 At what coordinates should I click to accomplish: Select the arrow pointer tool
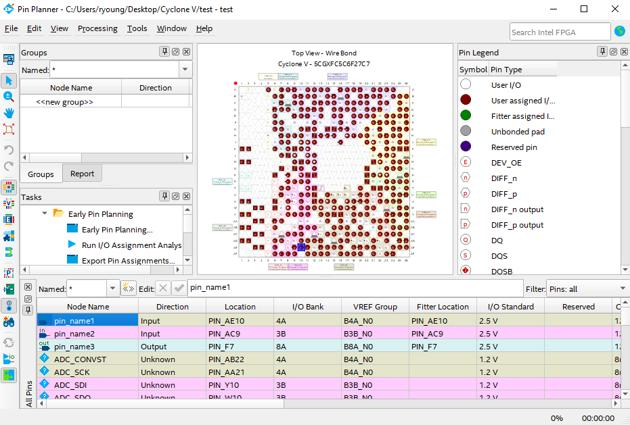[x=9, y=80]
